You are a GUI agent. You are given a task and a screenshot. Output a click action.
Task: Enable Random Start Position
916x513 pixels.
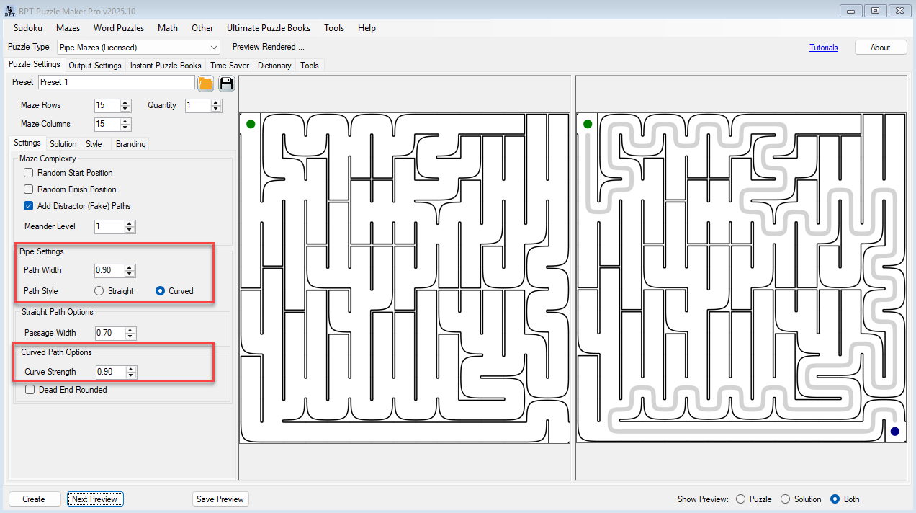pos(28,172)
